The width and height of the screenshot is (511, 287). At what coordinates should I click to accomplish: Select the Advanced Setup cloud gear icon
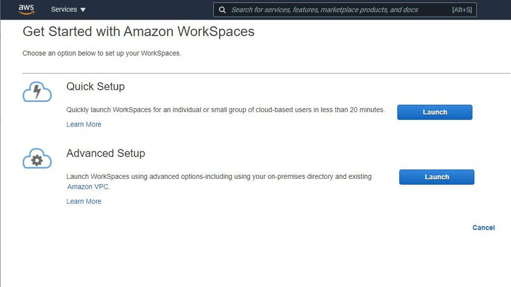(x=37, y=158)
